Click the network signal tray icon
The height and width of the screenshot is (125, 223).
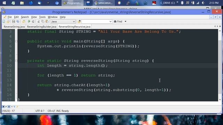pyautogui.click(x=198, y=3)
